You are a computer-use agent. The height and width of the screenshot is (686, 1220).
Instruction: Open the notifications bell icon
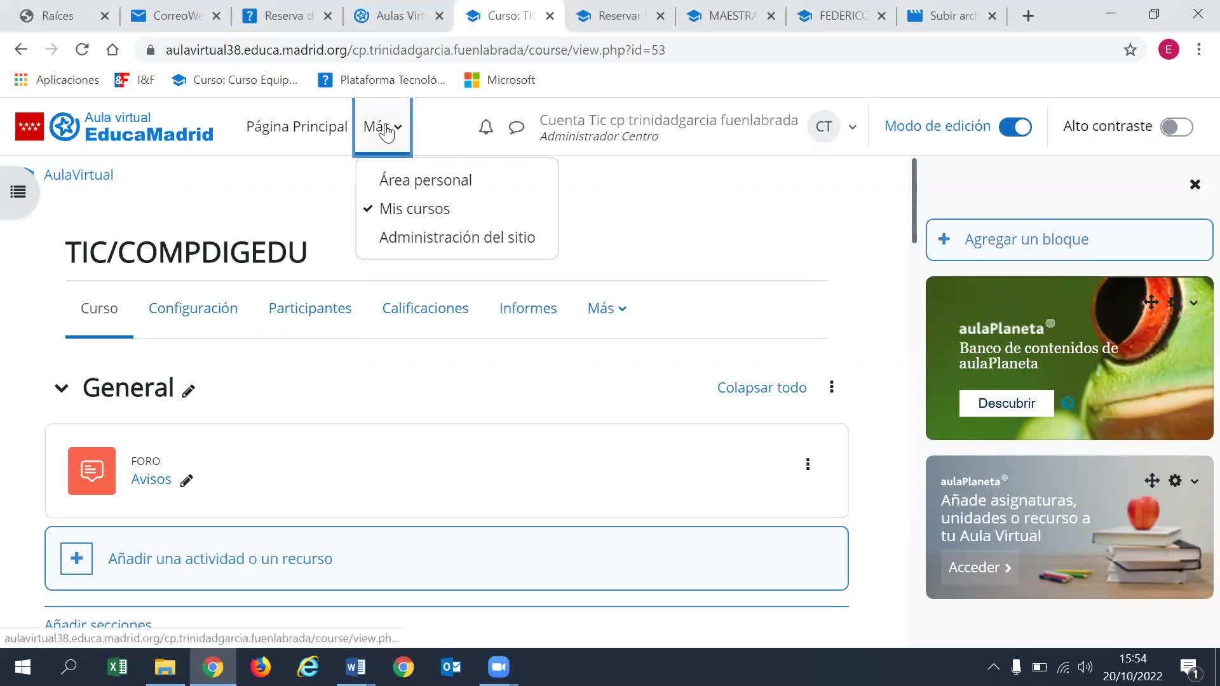click(x=485, y=127)
